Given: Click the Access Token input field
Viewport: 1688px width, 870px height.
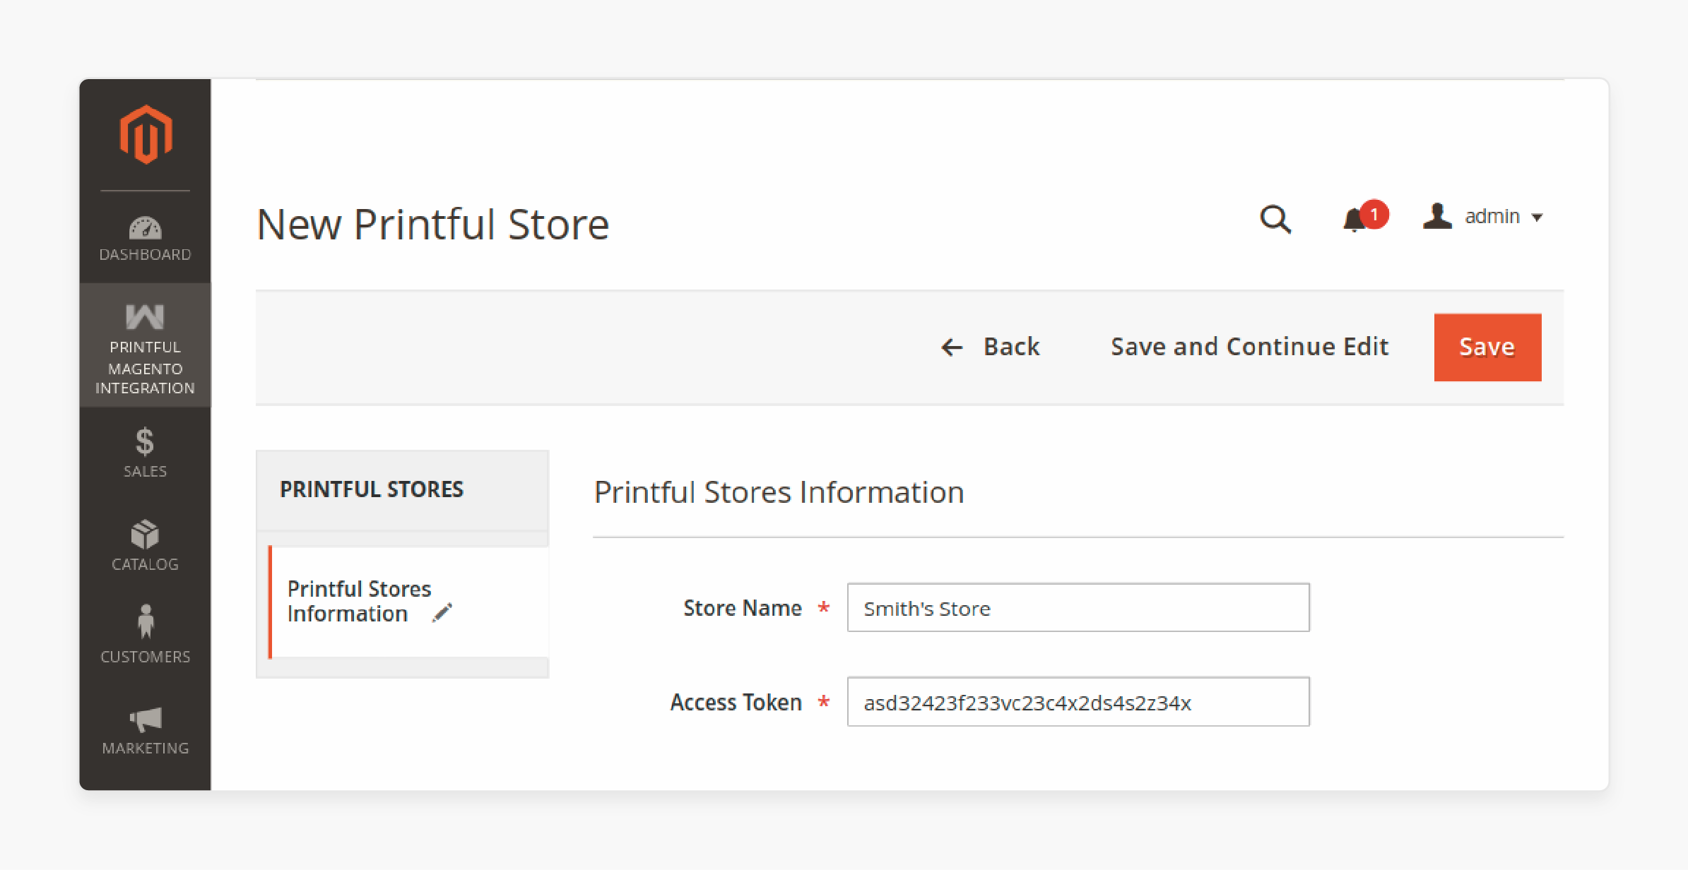Looking at the screenshot, I should tap(1078, 702).
